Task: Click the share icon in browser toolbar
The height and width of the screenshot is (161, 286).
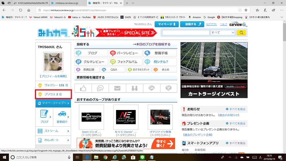Action: click(x=273, y=10)
